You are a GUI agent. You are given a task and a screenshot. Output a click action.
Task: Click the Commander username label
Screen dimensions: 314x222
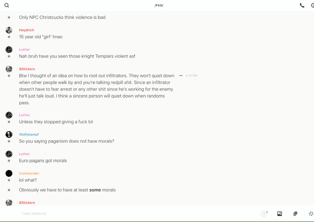click(29, 173)
